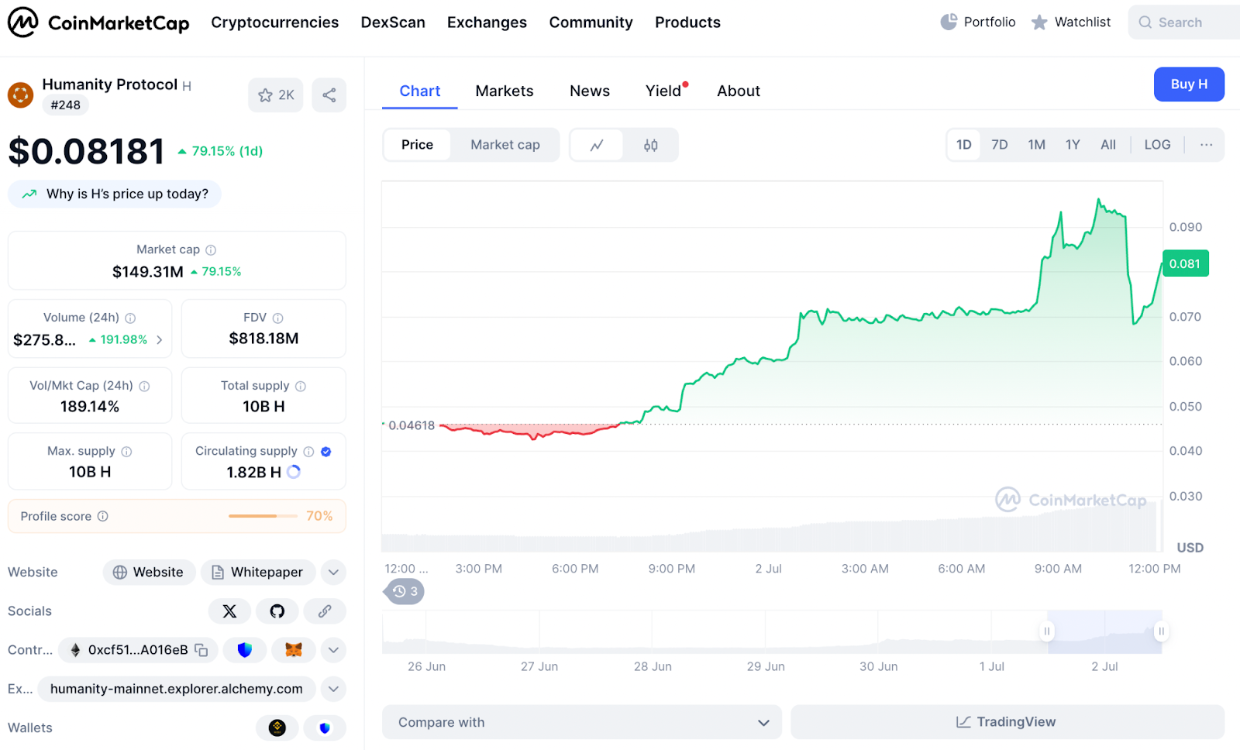Select the candlestick chart view icon
Viewport: 1240px width, 750px height.
pos(650,145)
